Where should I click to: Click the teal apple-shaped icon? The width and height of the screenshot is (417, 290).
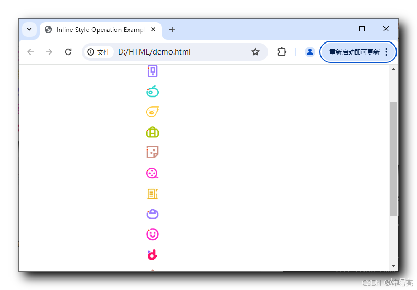[153, 91]
